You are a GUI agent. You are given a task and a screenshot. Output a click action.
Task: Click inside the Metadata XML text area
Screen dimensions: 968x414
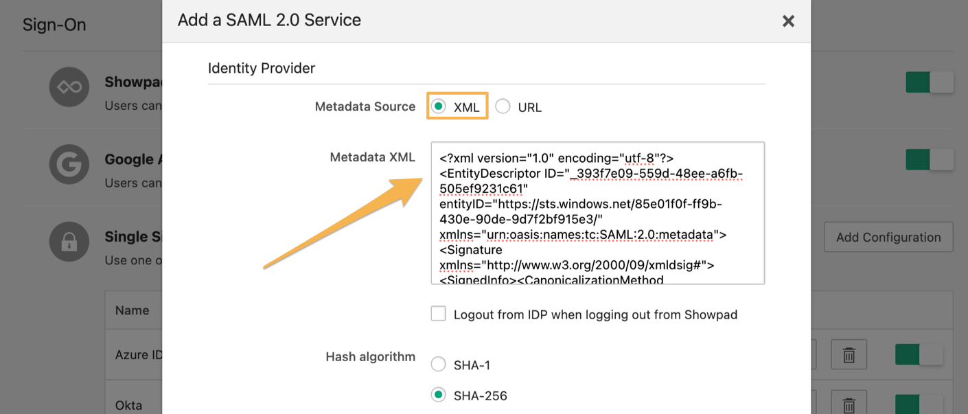(597, 213)
